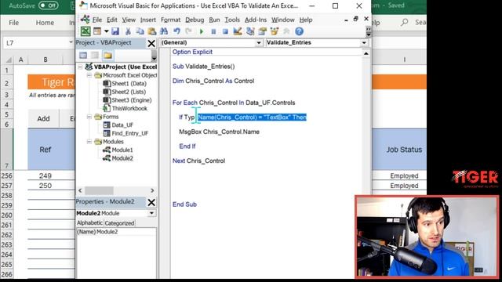Open the Run menu

(214, 20)
